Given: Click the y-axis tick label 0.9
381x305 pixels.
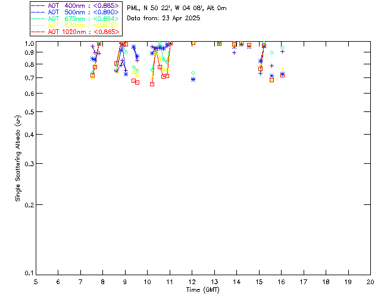Looking at the screenshot, I should coord(29,52).
